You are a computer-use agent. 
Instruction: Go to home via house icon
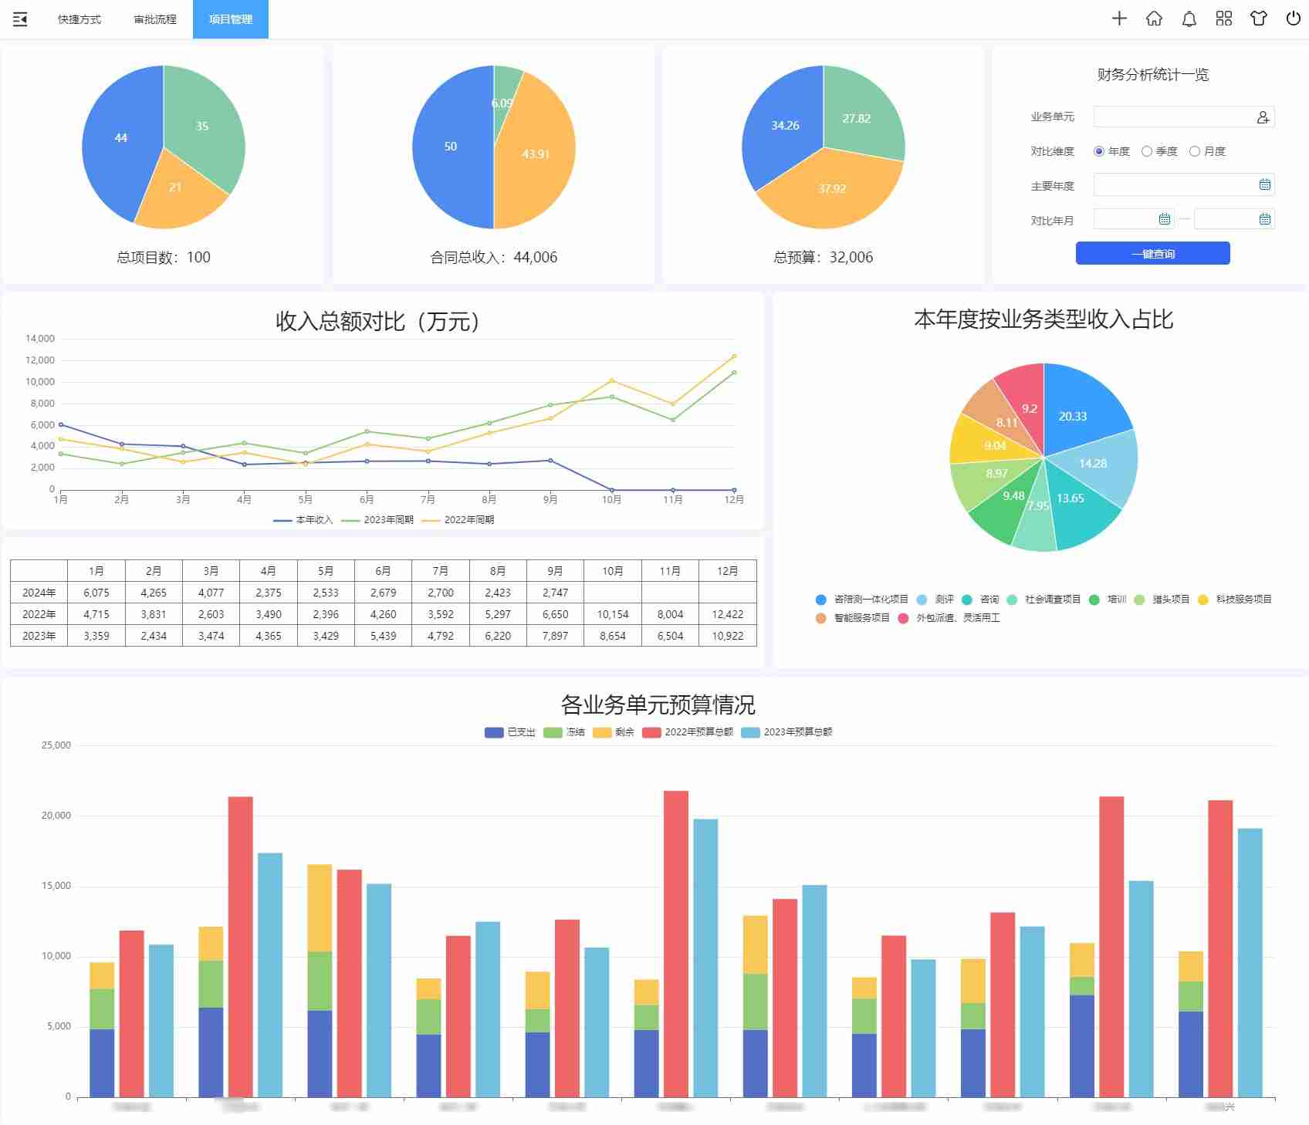(x=1154, y=19)
